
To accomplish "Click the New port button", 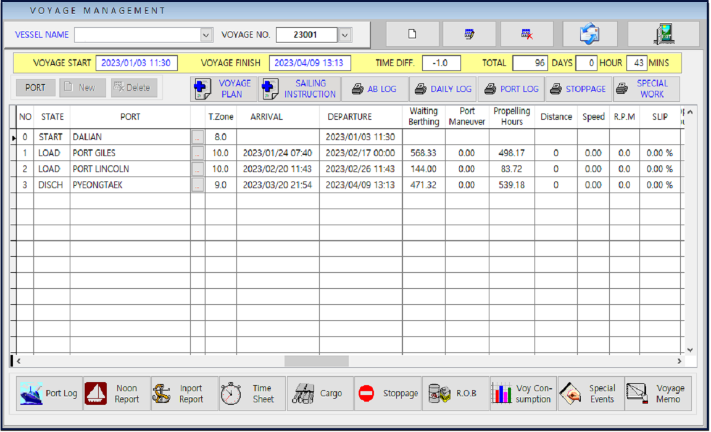I will (82, 88).
